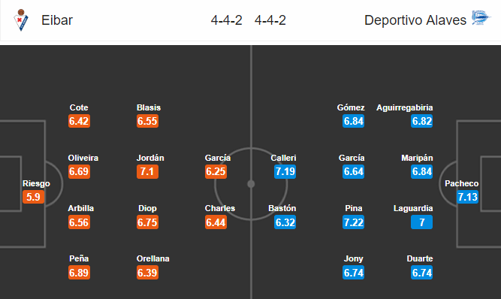
Task: Select Eibar's 4-4-2 formation label
Action: 227,20
